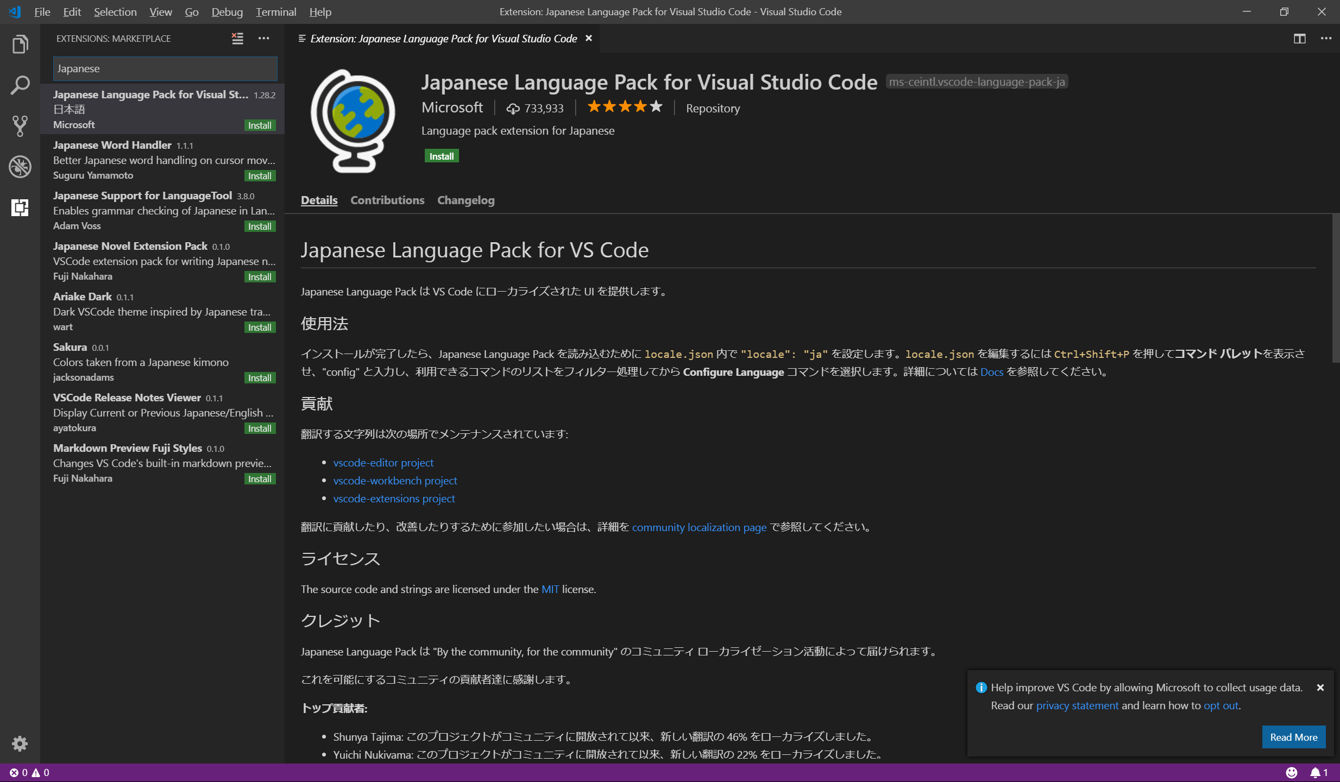This screenshot has width=1340, height=782.
Task: Close the Japanese Language Pack extension tab
Action: (588, 38)
